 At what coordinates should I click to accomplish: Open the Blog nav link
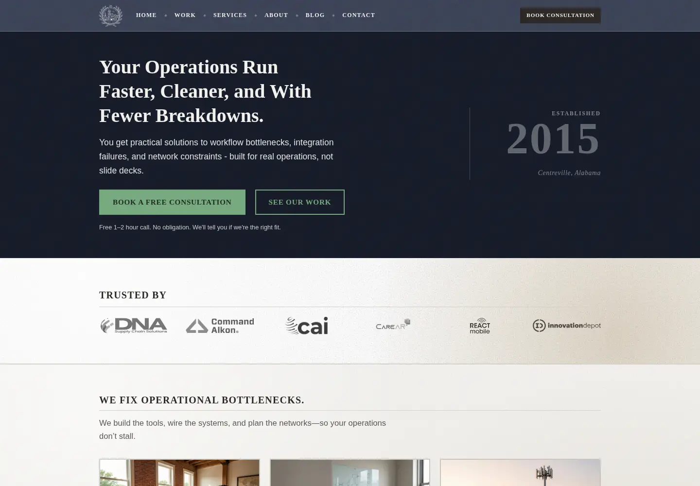315,15
